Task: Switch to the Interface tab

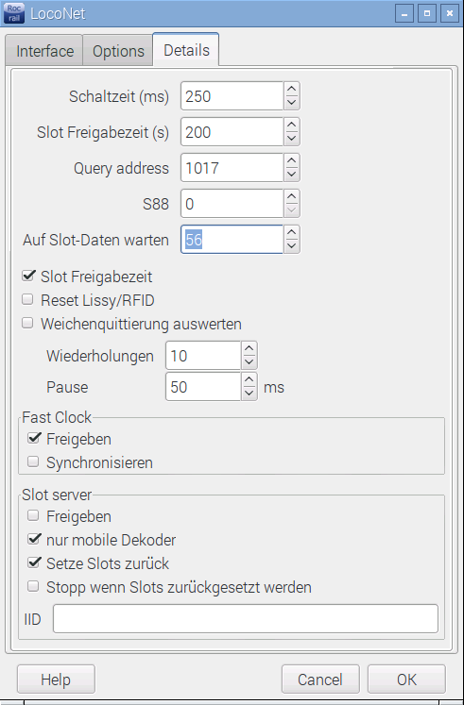Action: [x=44, y=51]
